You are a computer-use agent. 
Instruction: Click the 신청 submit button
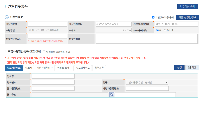pyautogui.click(x=179, y=67)
